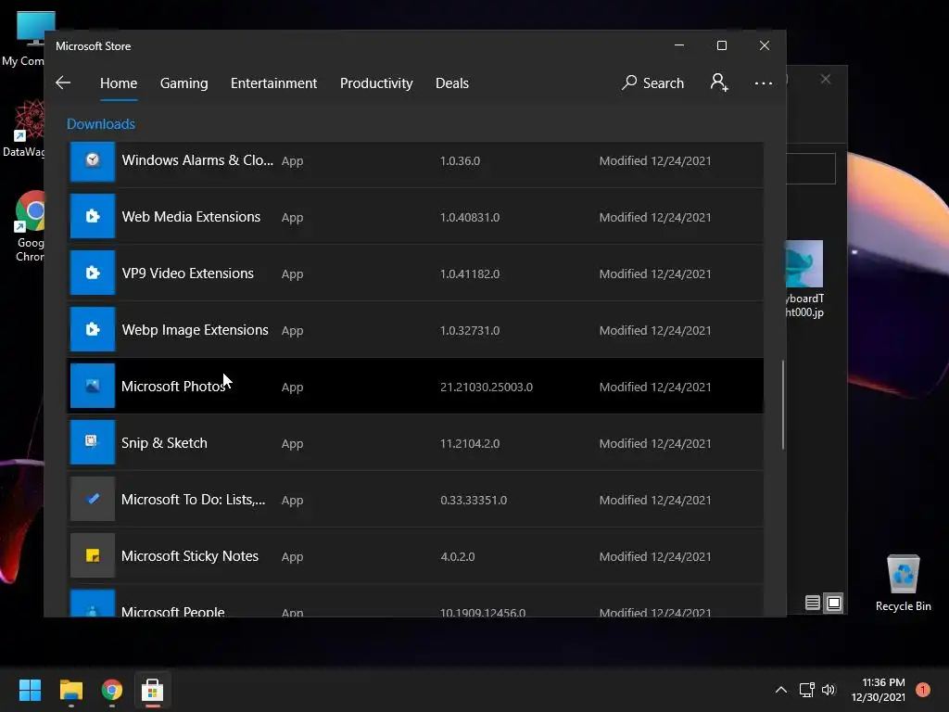The width and height of the screenshot is (949, 712).
Task: Switch background window to large icons view
Action: coord(833,603)
